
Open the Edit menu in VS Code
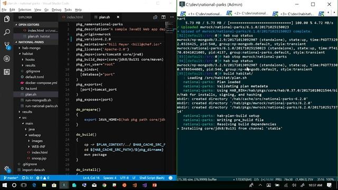tap(12, 9)
